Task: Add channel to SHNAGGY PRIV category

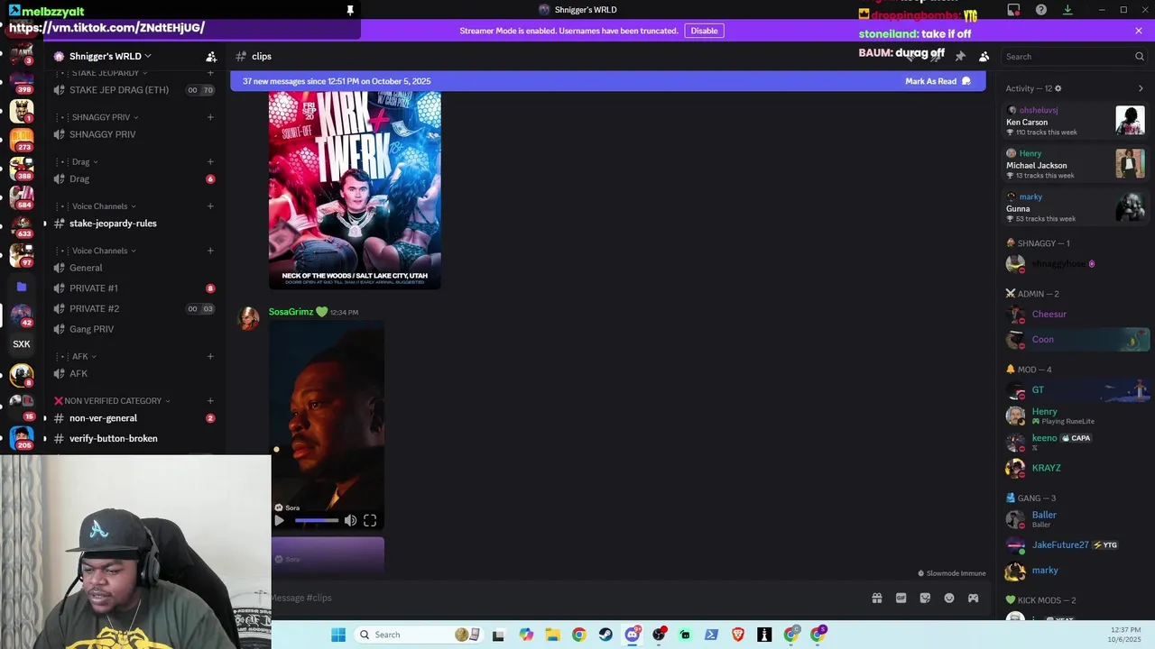Action: [x=210, y=117]
